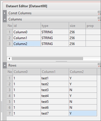Expand the Const Columns section
Image resolution: width=101 pixels, height=121 pixels.
coord(5,13)
